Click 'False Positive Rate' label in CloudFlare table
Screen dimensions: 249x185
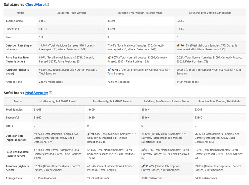pyautogui.click(x=17, y=60)
